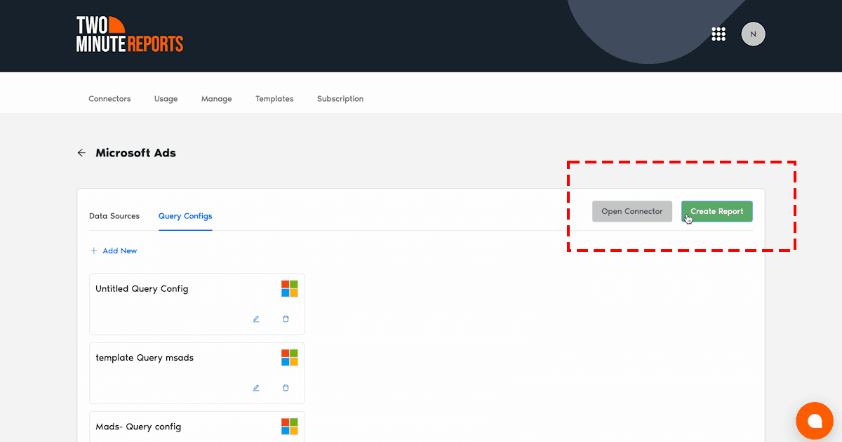Click the user avatar N
The height and width of the screenshot is (442, 842).
pyautogui.click(x=753, y=34)
